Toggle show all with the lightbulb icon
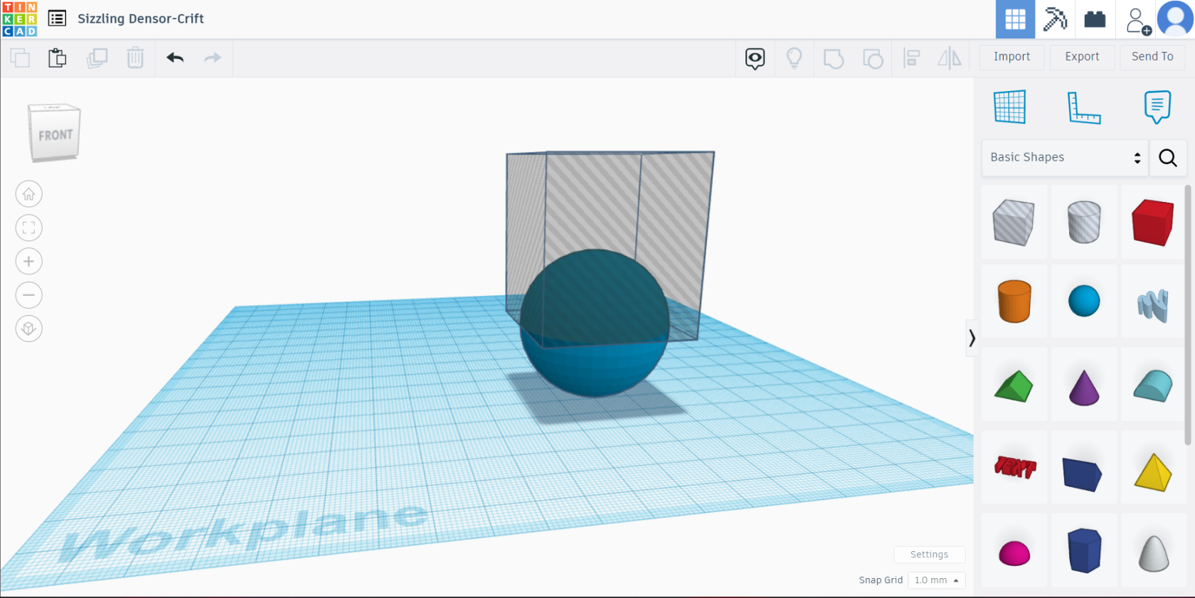1195x598 pixels. click(794, 58)
